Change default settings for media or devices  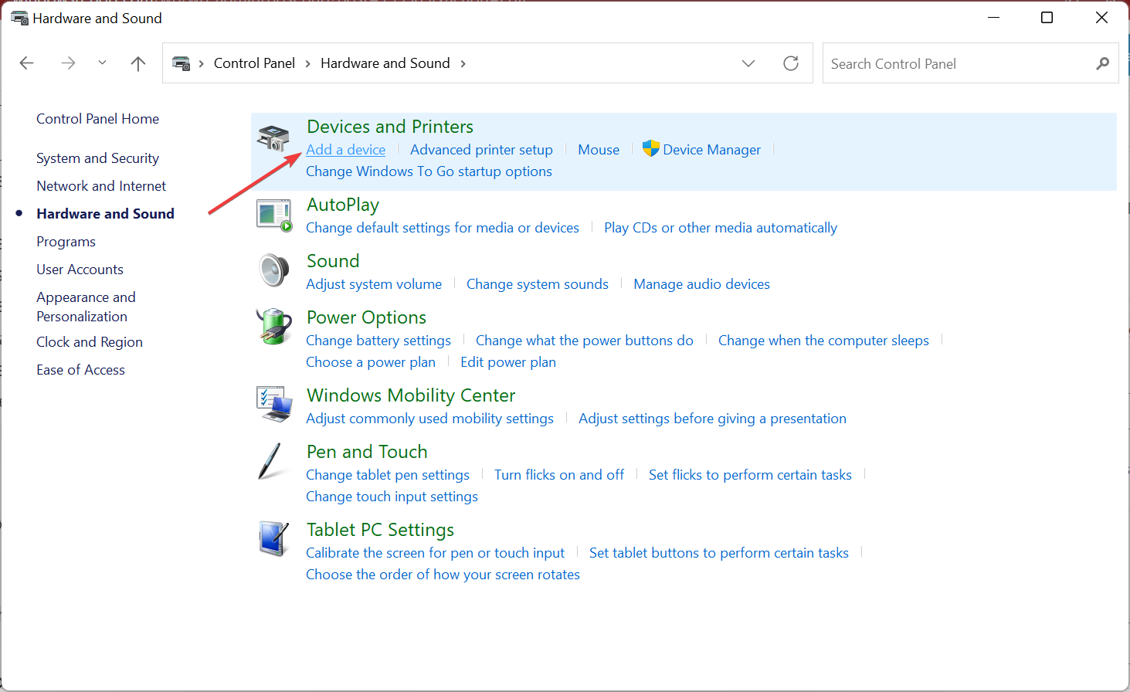443,228
